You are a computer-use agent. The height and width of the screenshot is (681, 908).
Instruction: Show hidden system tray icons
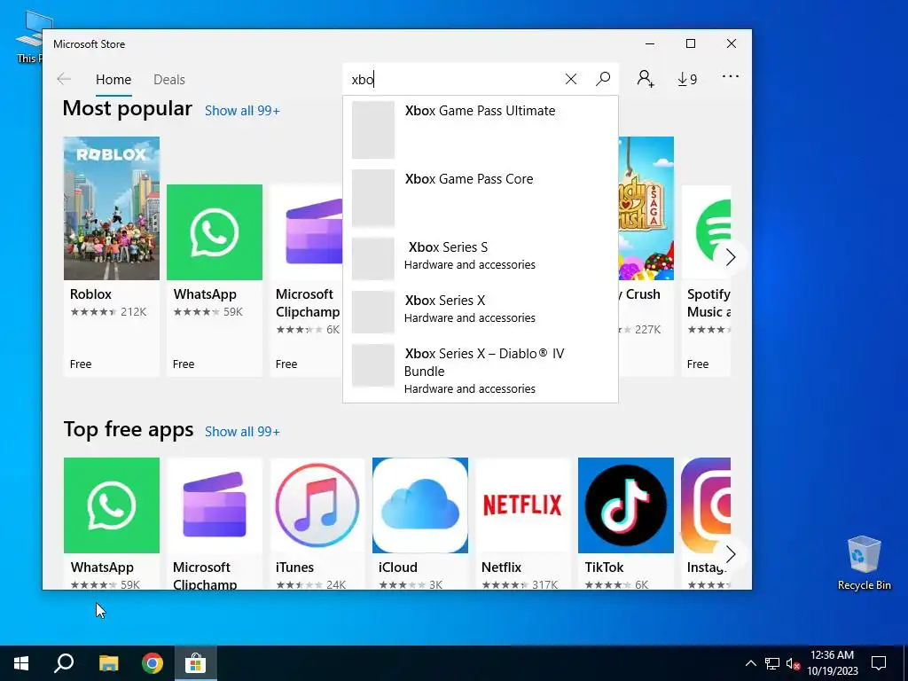click(750, 663)
